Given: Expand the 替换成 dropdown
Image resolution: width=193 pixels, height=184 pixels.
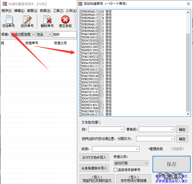Looking at the screenshot, I should (x=172, y=130).
